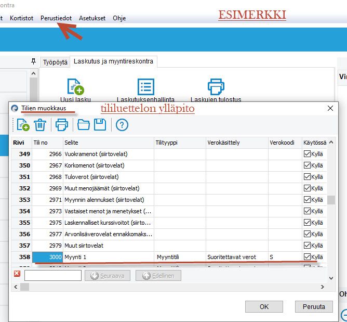
Task: Open the Asetukset menu
Action: 92,18
